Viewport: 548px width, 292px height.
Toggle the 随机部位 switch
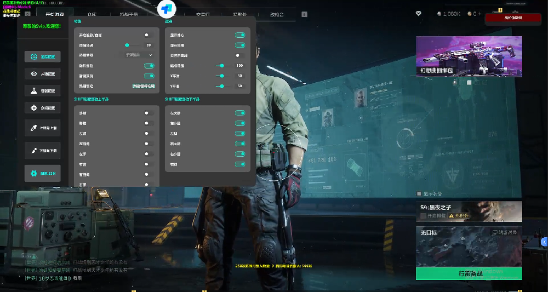[149, 66]
